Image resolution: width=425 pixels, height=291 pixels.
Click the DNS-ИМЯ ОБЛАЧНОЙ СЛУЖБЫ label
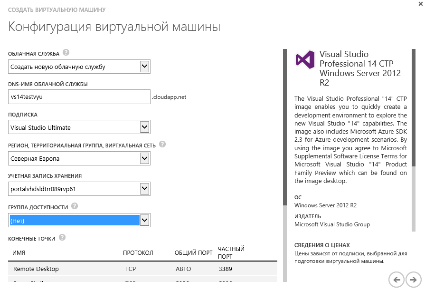tap(48, 84)
